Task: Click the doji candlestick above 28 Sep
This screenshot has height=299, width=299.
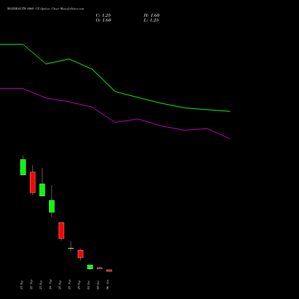Action: coord(71,248)
